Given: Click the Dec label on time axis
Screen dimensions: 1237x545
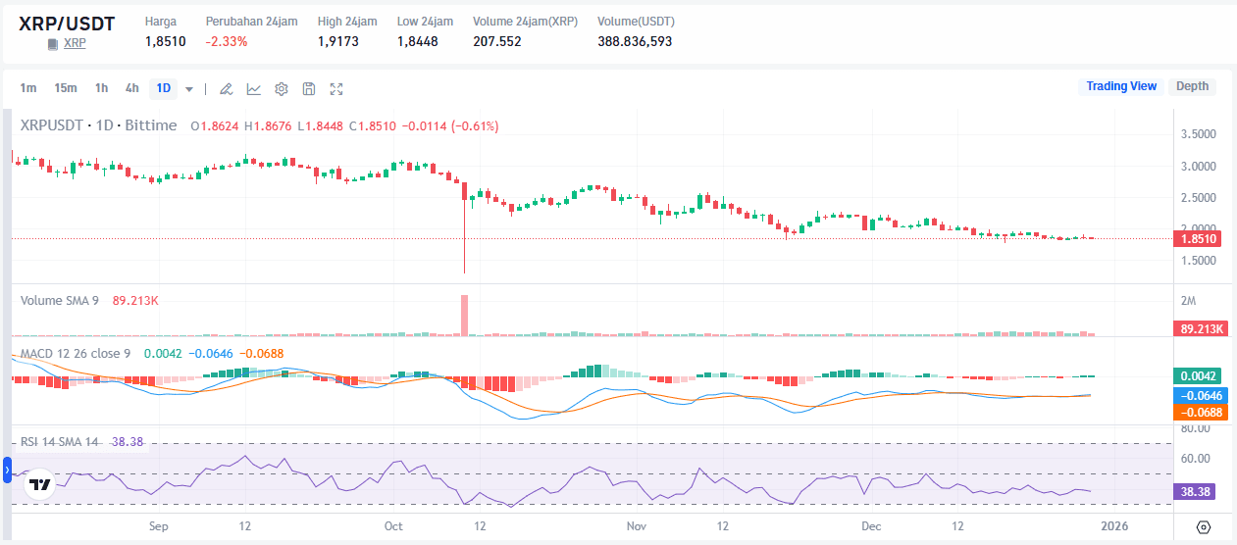Looking at the screenshot, I should (871, 526).
